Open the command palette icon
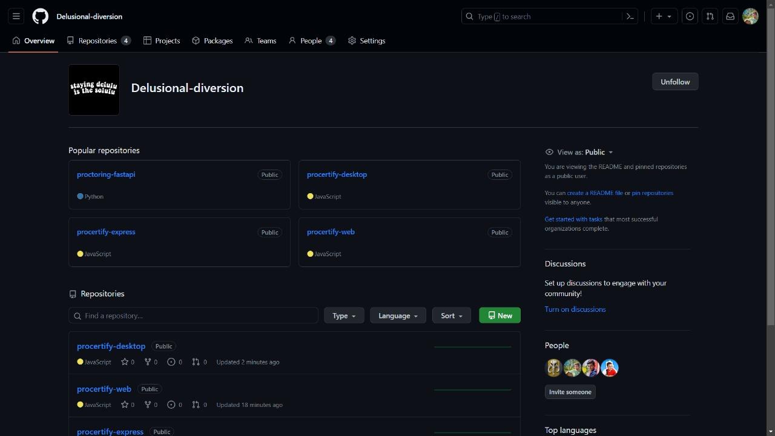 (630, 16)
